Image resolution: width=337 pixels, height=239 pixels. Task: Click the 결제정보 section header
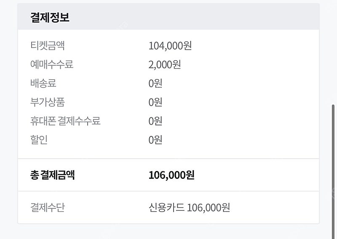coord(50,17)
